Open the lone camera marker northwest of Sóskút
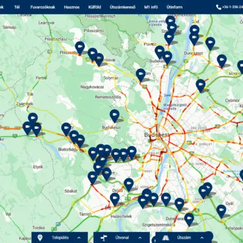Viewport: 243px width, 243px height. coord(92,178)
